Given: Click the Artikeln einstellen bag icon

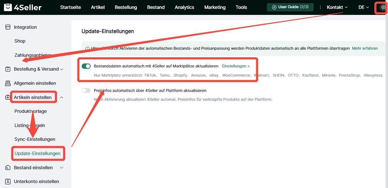Looking at the screenshot, I should [x=8, y=97].
